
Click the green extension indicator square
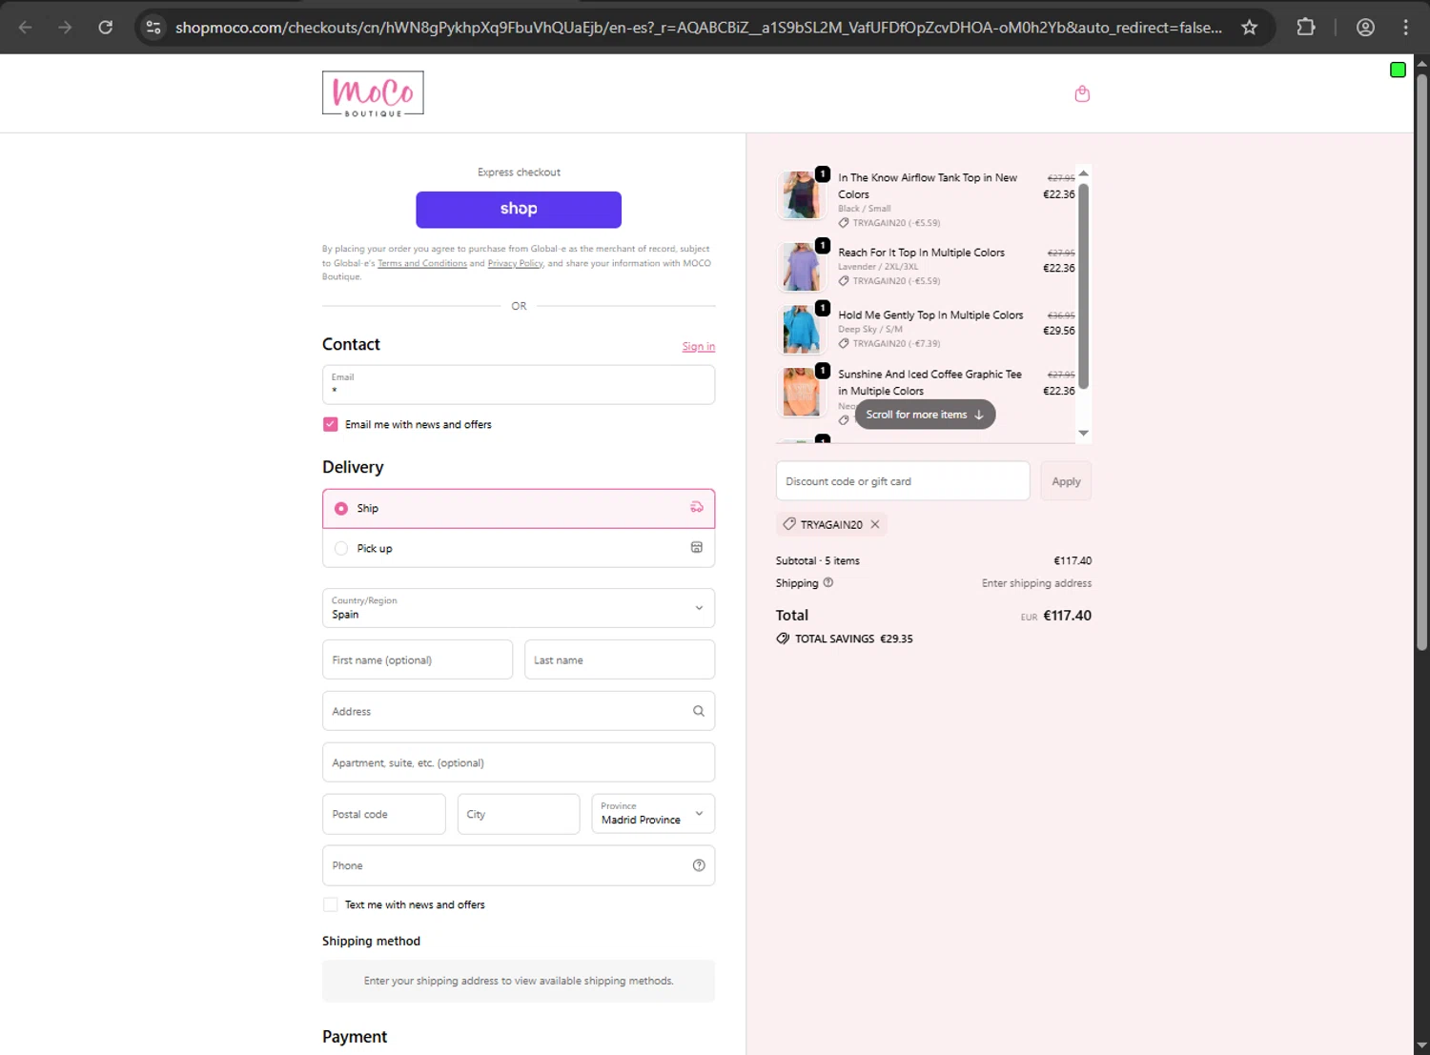pos(1398,70)
